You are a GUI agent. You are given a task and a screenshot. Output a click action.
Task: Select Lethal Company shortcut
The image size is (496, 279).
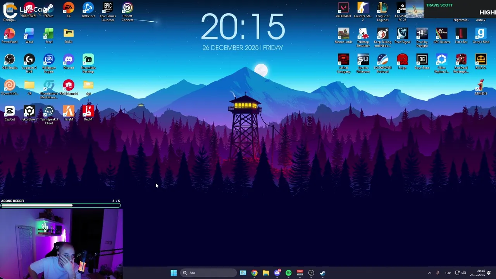(343, 64)
